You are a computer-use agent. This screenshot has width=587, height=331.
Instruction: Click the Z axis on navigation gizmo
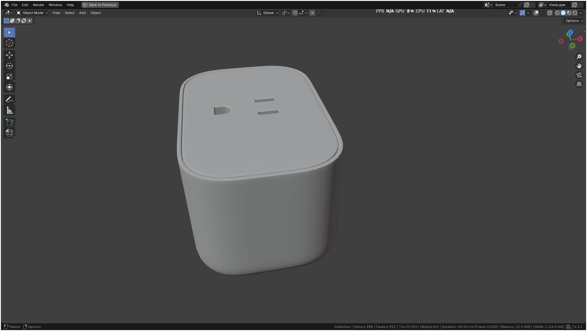pyautogui.click(x=571, y=32)
